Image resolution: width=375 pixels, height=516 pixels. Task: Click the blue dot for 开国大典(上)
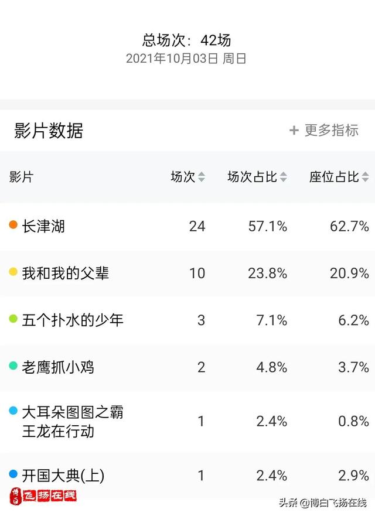(x=13, y=474)
